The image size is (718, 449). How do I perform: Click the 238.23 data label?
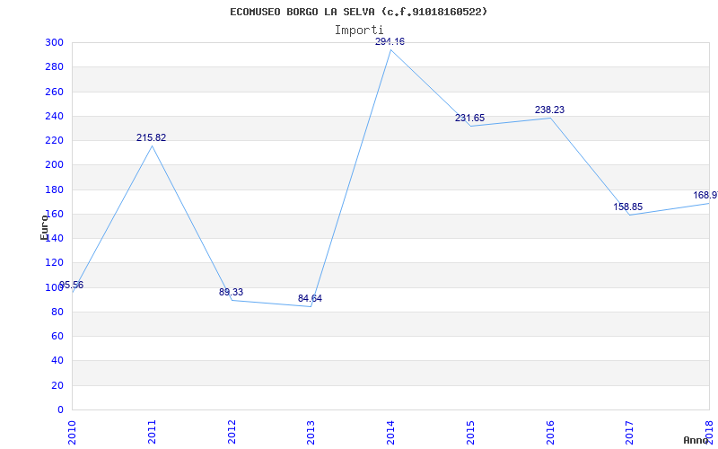(x=549, y=110)
